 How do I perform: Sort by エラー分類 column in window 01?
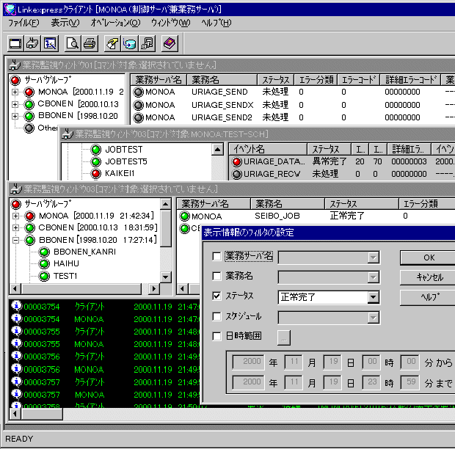316,80
